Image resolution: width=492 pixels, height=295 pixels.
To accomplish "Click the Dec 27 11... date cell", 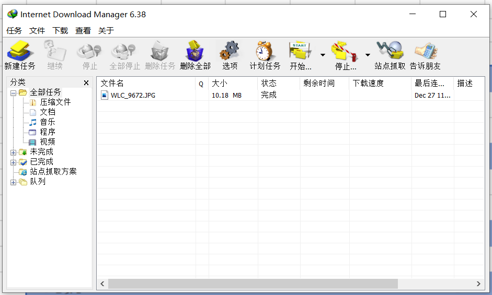I will click(x=432, y=96).
